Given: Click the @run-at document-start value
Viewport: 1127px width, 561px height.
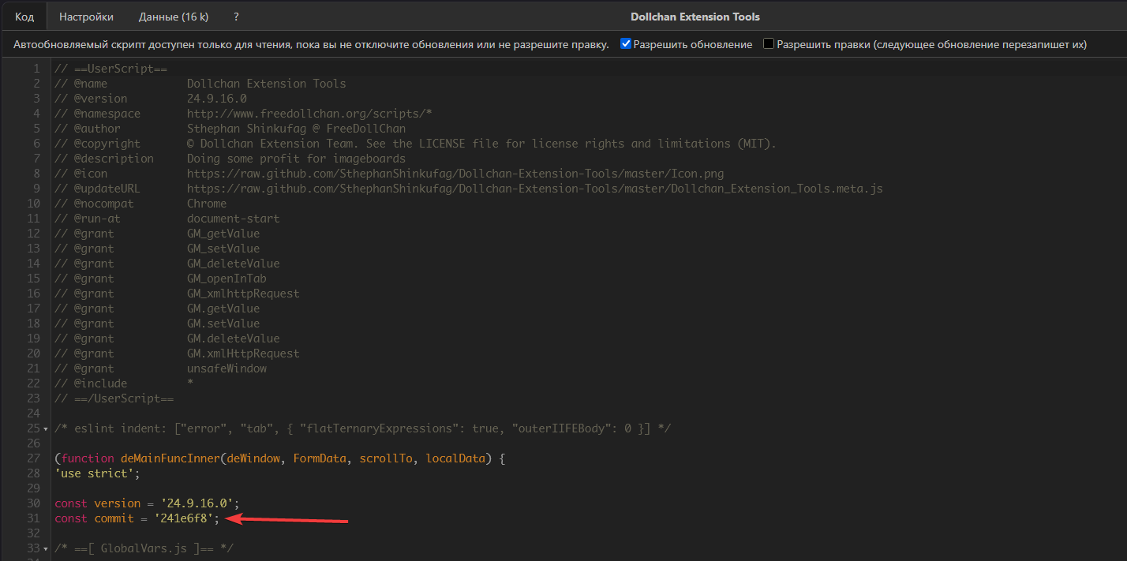Looking at the screenshot, I should click(233, 219).
